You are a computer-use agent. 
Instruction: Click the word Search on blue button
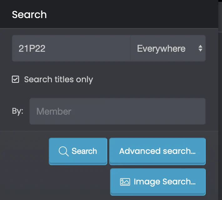pyautogui.click(x=84, y=151)
